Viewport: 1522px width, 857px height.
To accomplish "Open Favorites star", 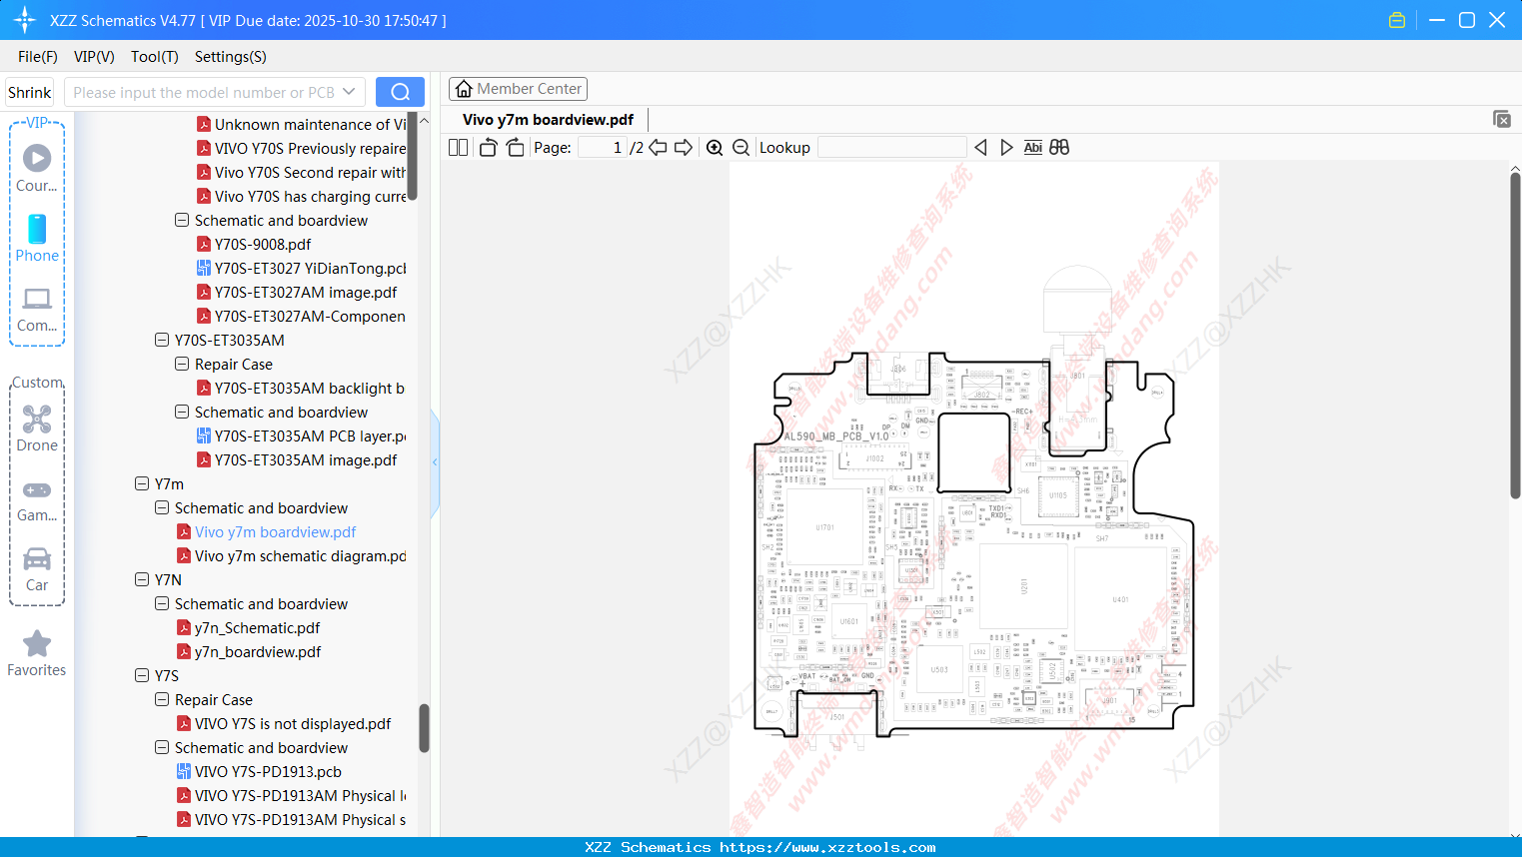I will point(37,653).
